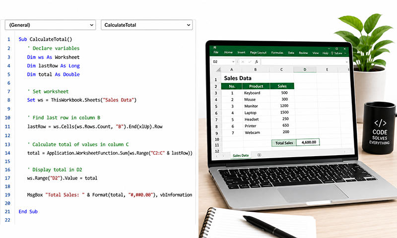Click the Tell me lightbulb search
397x238 pixels.
click(x=336, y=53)
